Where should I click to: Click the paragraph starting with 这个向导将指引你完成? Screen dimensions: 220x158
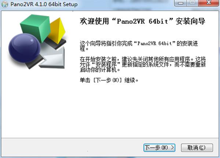pyautogui.click(x=139, y=46)
